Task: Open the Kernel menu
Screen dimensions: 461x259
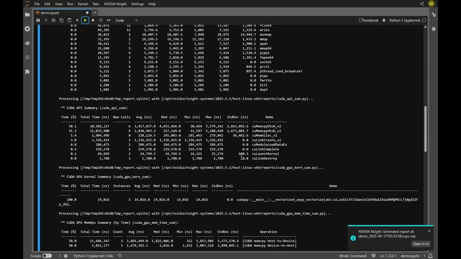Action: click(82, 4)
